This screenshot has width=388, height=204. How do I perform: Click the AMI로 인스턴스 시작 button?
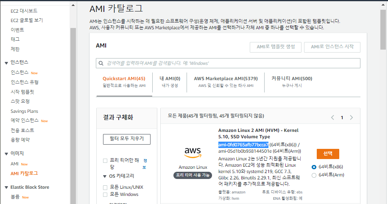pyautogui.click(x=332, y=47)
